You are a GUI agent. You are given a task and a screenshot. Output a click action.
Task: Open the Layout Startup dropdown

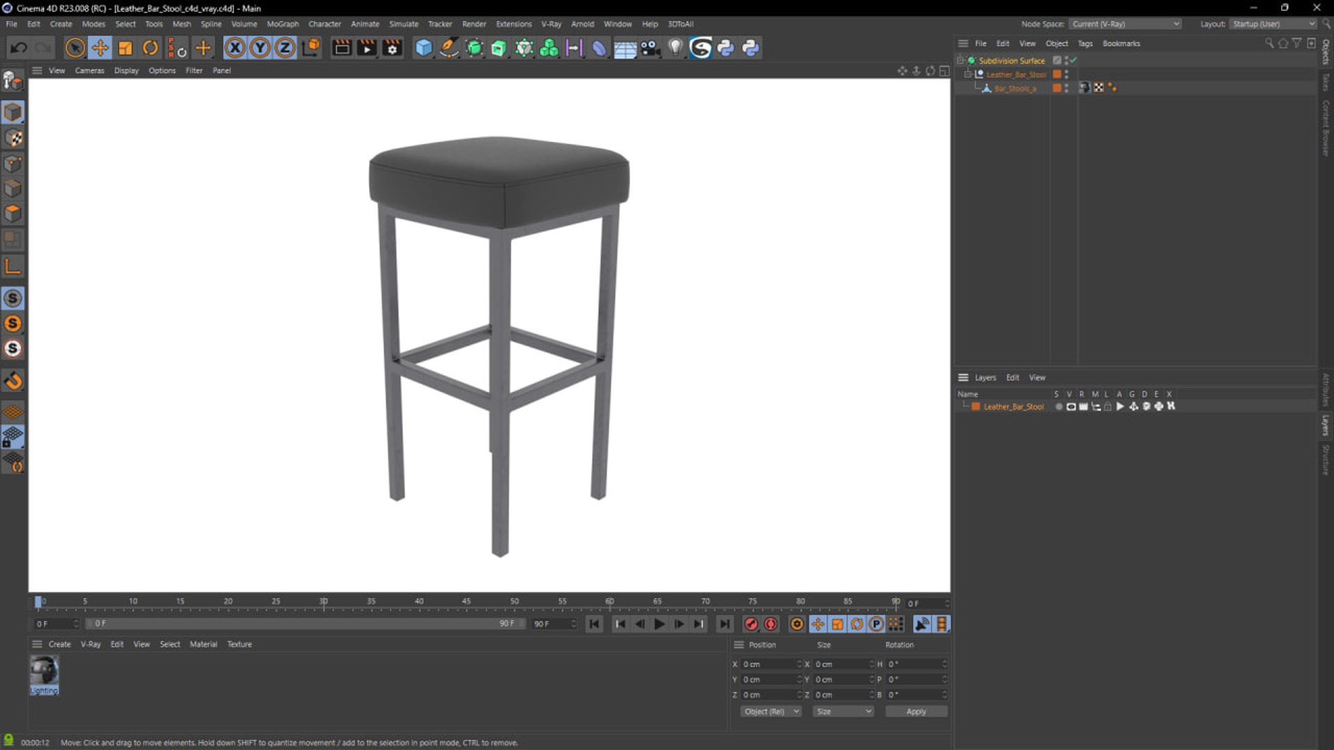click(x=1273, y=24)
